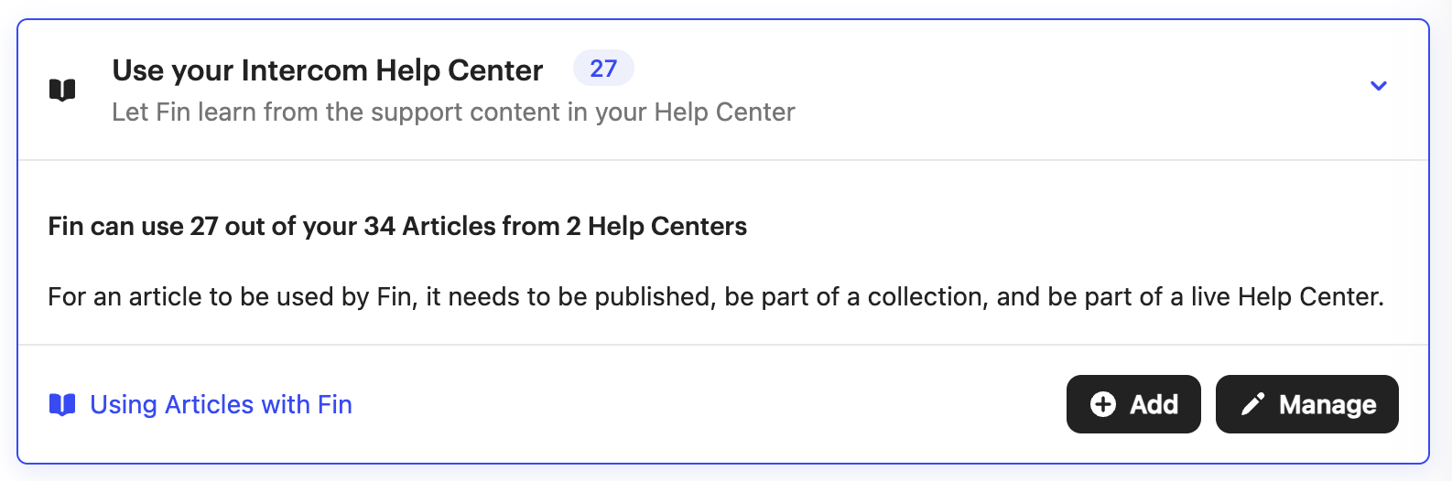The width and height of the screenshot is (1452, 481).
Task: Click the blue down chevron in the header
Action: pos(1379,86)
